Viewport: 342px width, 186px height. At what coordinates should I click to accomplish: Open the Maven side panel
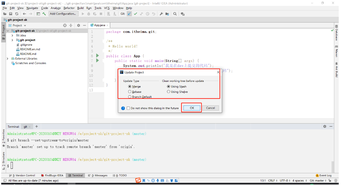337,51
